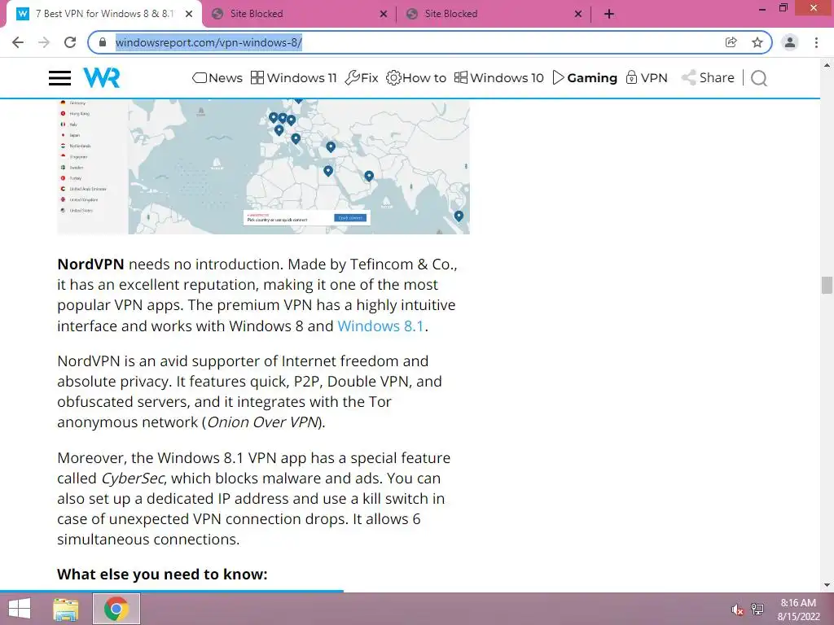Screen dimensions: 834x625
Task: Go to the Gaming section
Action: point(585,78)
